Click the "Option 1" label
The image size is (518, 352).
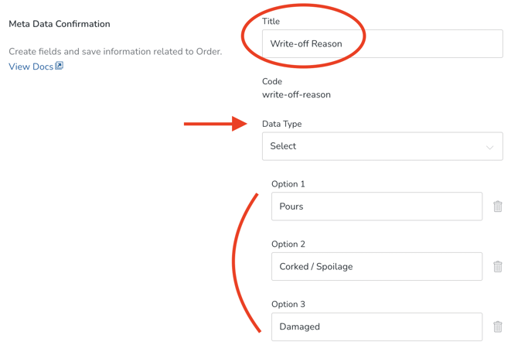[288, 184]
